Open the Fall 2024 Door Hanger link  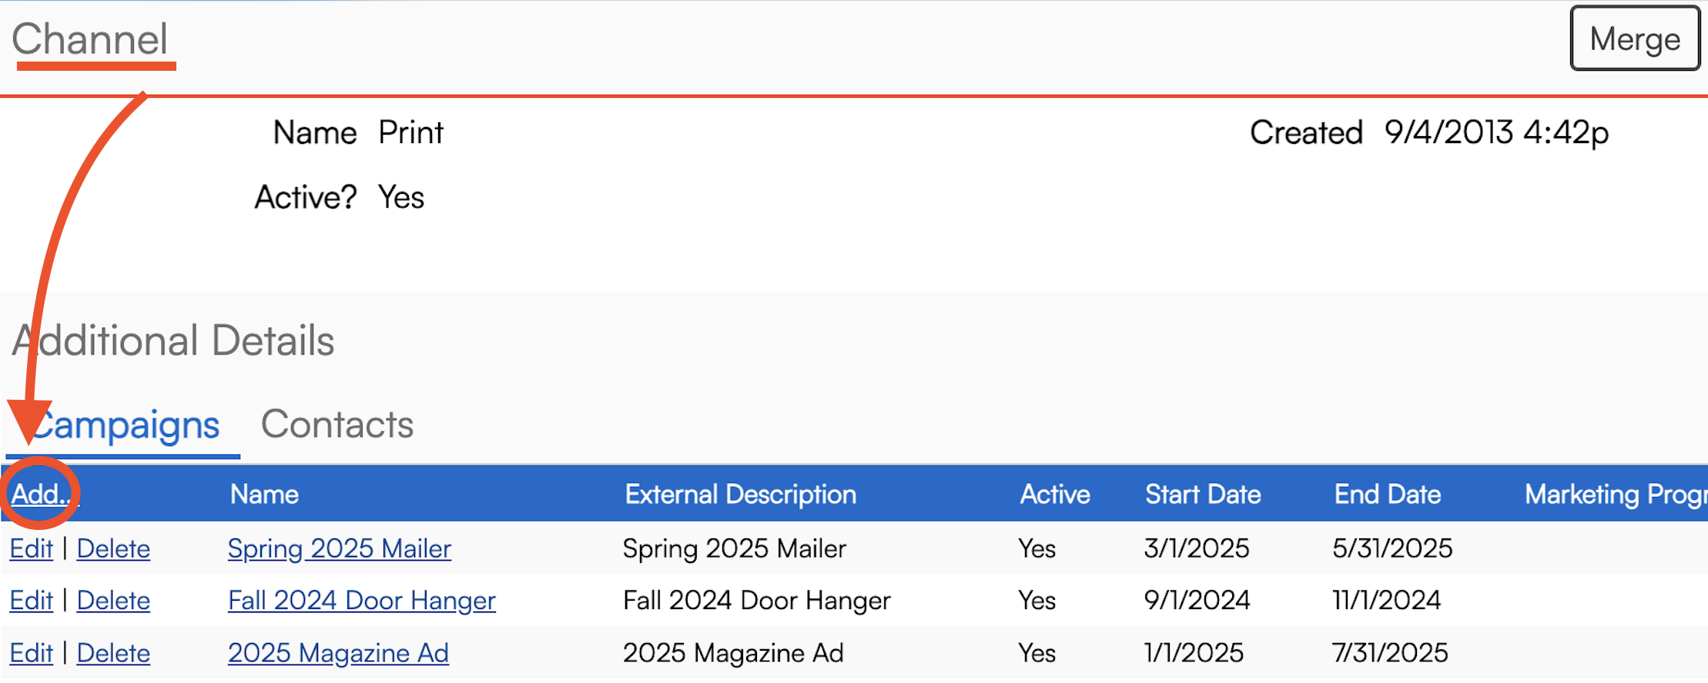pos(361,601)
